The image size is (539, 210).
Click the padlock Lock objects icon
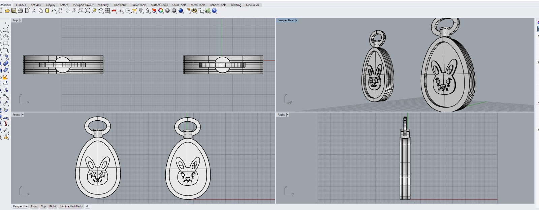[148, 11]
